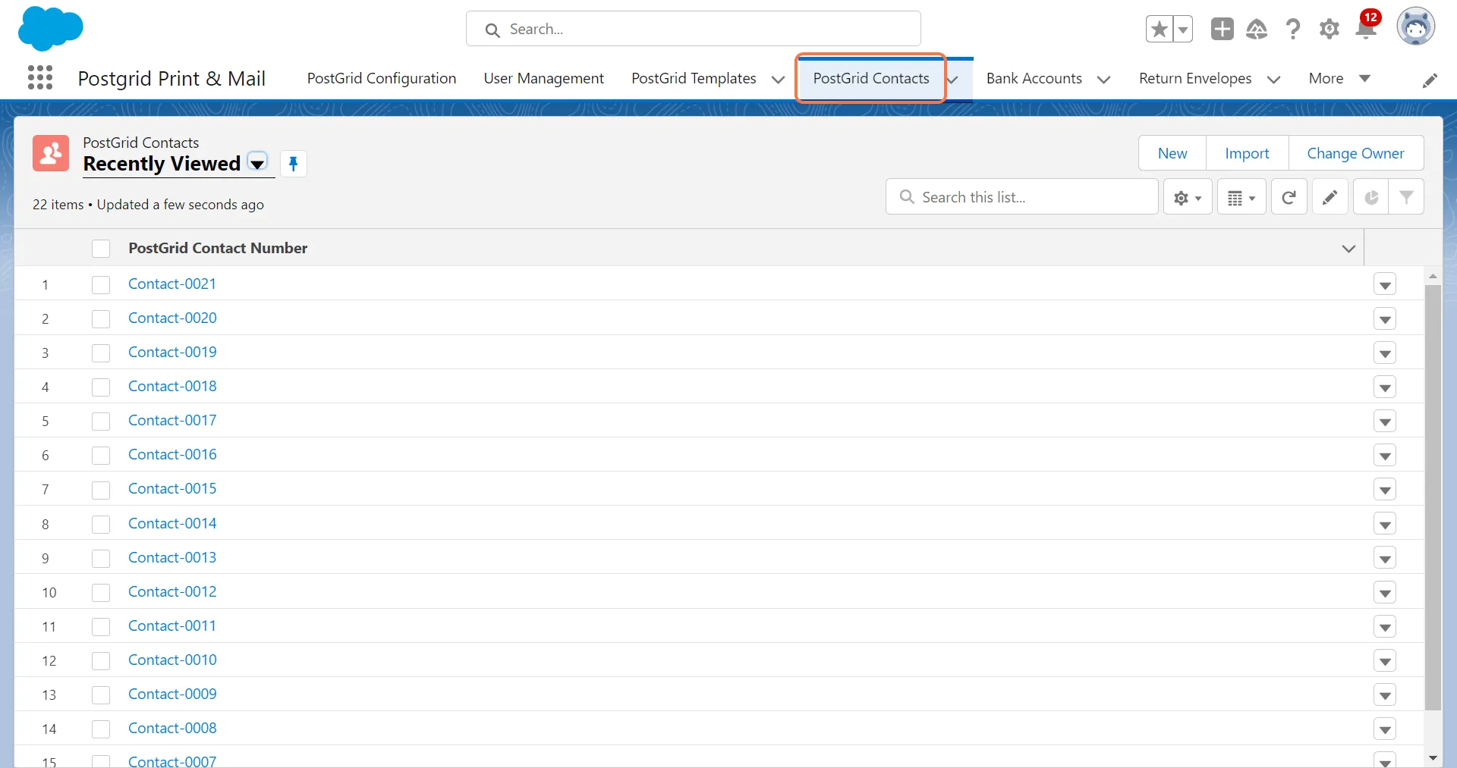Click the New button
Screen dimensions: 1457x768
point(1172,154)
